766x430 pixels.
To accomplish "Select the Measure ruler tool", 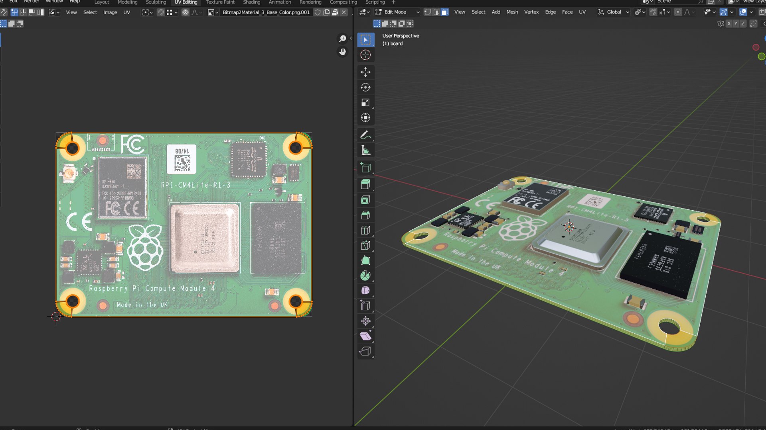I will point(365,150).
